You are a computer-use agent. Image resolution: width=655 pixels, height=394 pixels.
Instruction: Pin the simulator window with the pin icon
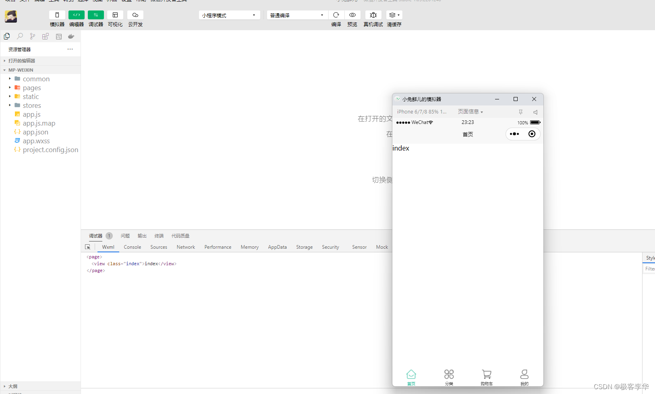520,112
